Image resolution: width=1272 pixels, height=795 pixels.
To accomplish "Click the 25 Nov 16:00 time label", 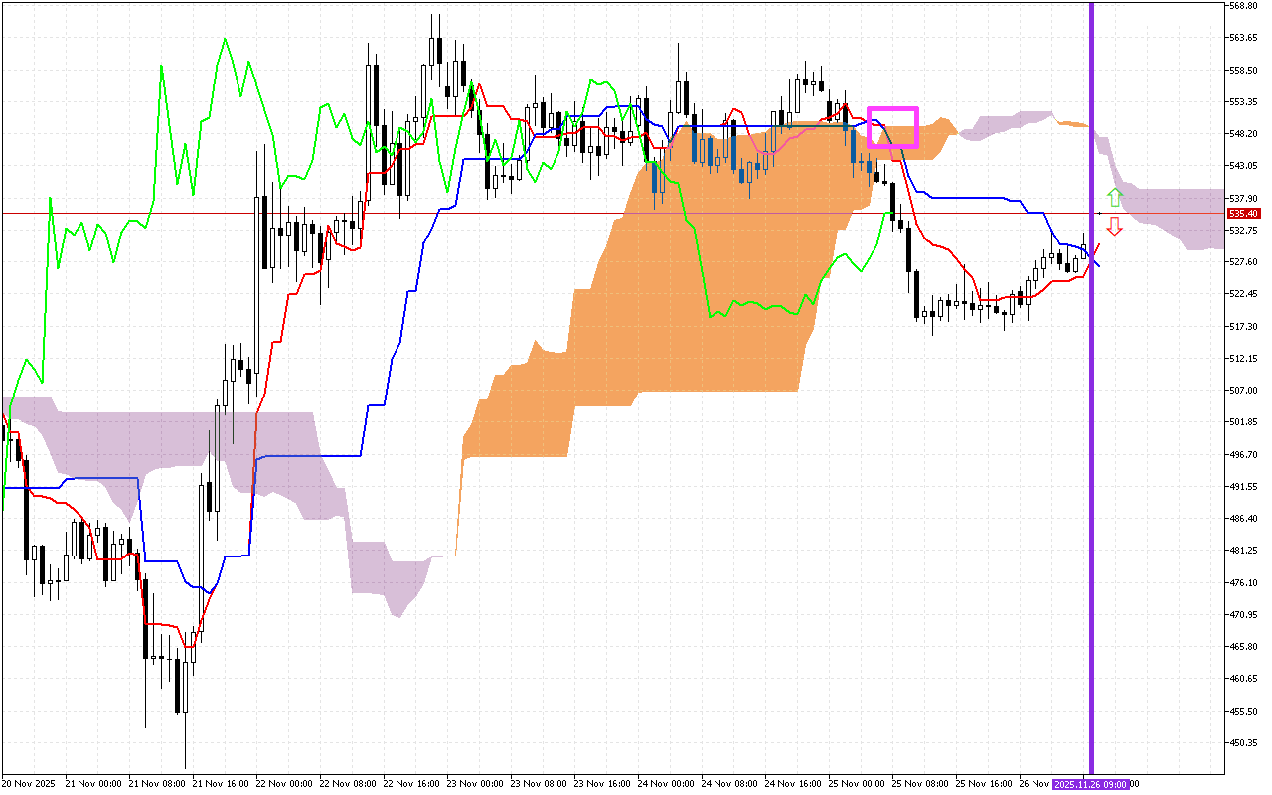I will (x=984, y=784).
